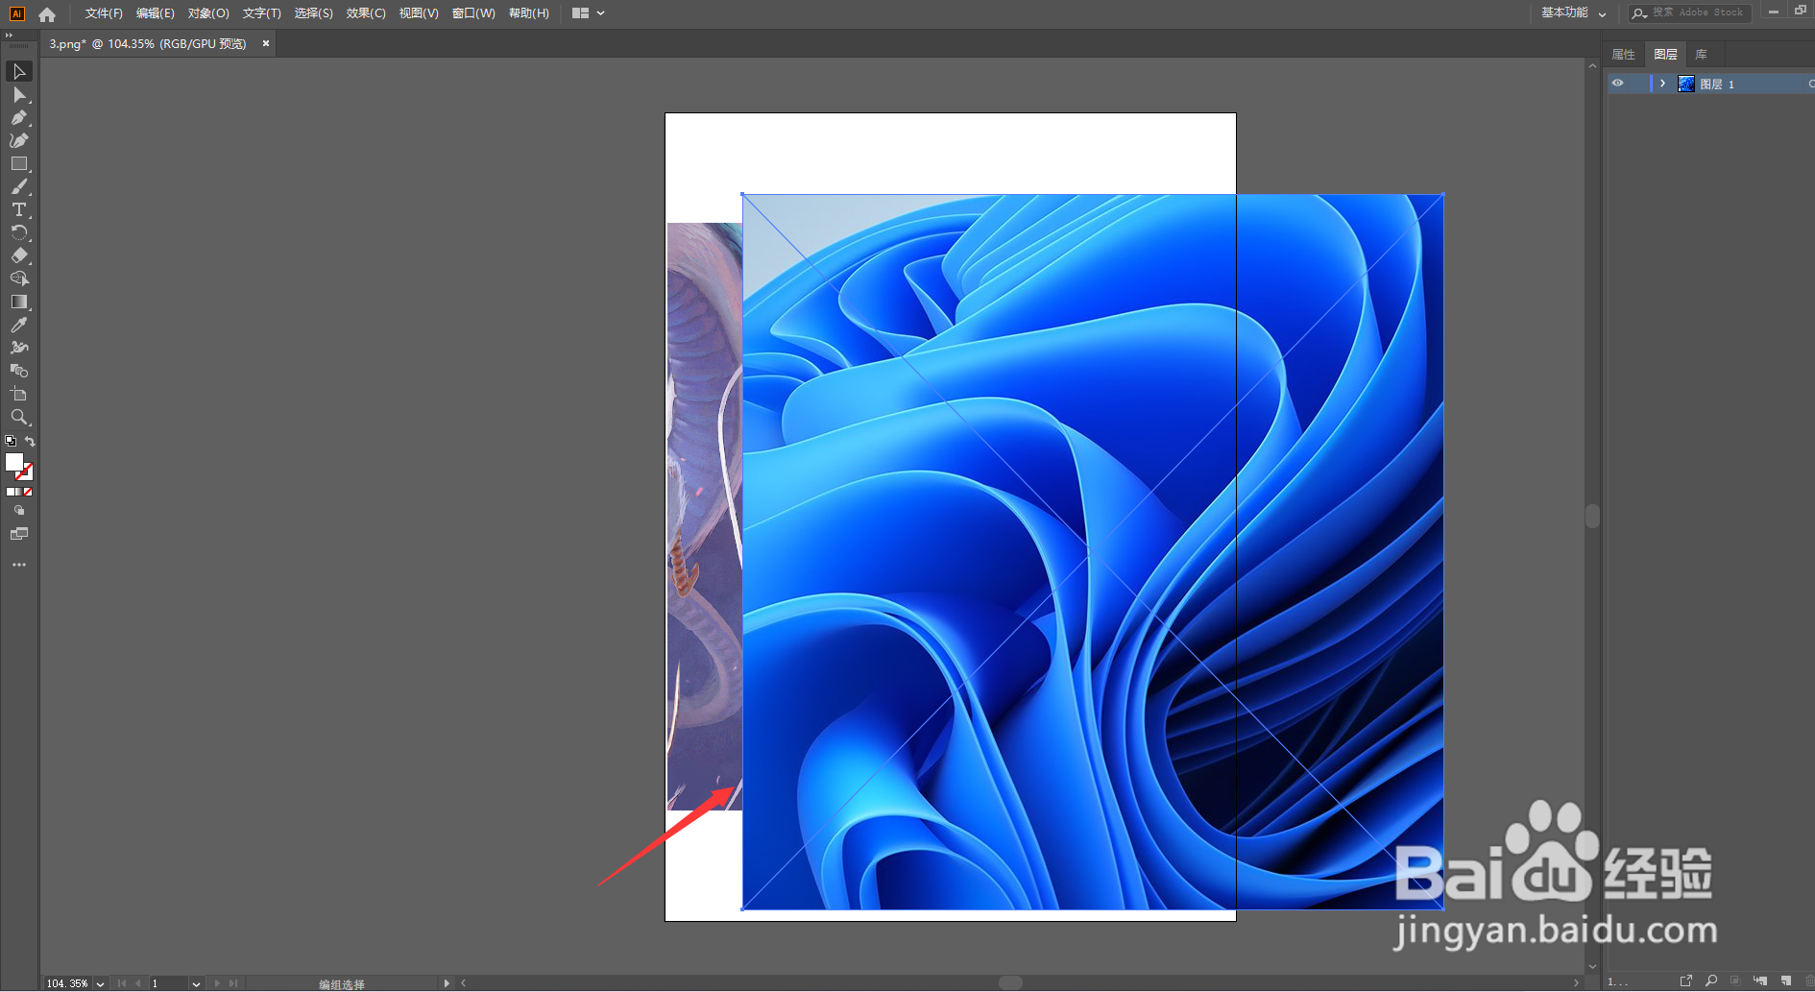Click the Search Adobe Stock field
Viewport: 1815px width, 992px height.
[x=1689, y=13]
